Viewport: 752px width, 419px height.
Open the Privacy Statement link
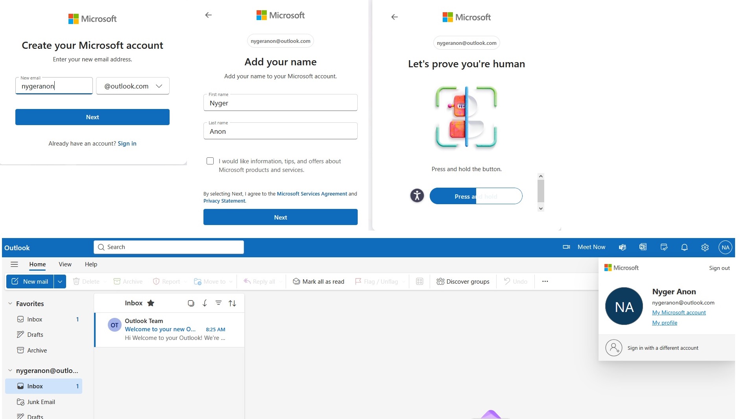(x=224, y=201)
